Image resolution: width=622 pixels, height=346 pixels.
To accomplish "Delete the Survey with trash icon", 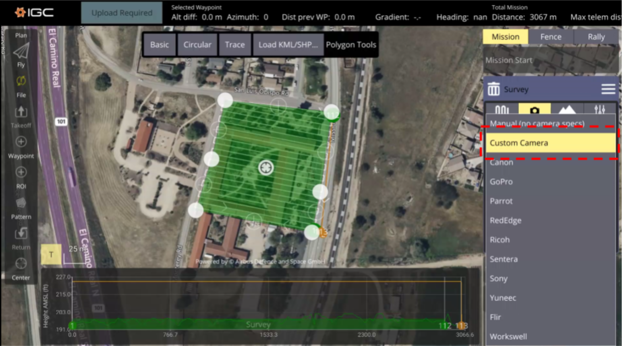I will 493,89.
